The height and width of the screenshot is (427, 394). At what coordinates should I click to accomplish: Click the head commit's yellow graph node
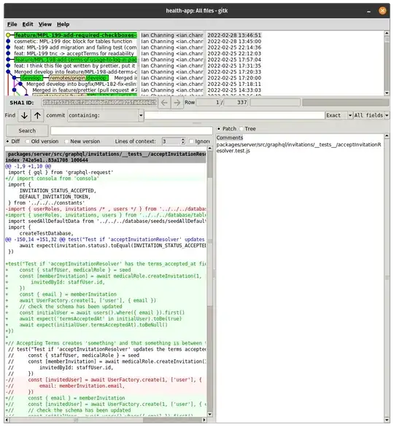click(x=8, y=36)
